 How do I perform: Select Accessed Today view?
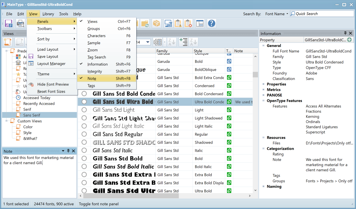tap(37, 98)
